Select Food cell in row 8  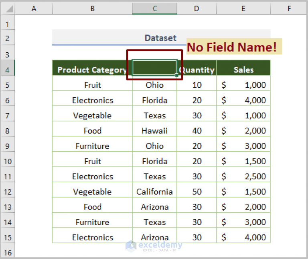(x=92, y=129)
